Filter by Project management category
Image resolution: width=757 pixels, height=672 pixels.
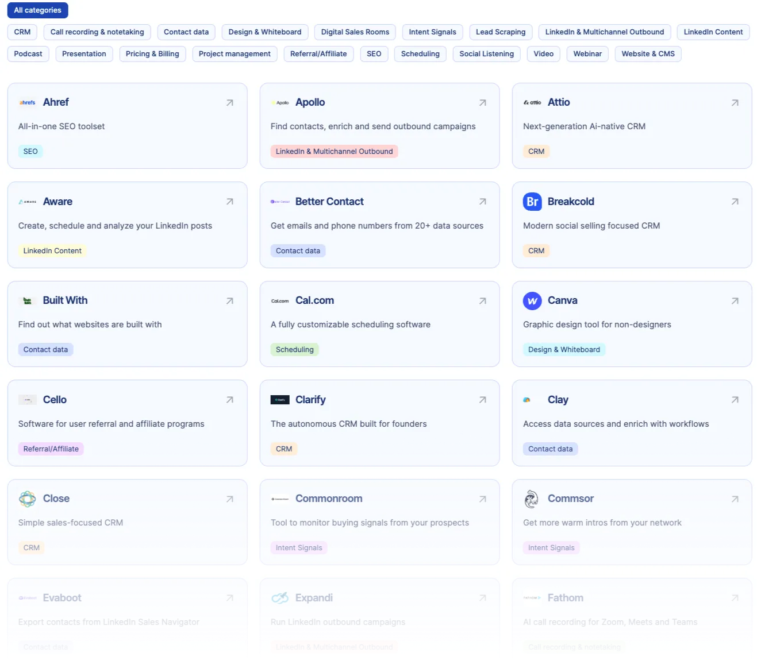click(x=235, y=54)
